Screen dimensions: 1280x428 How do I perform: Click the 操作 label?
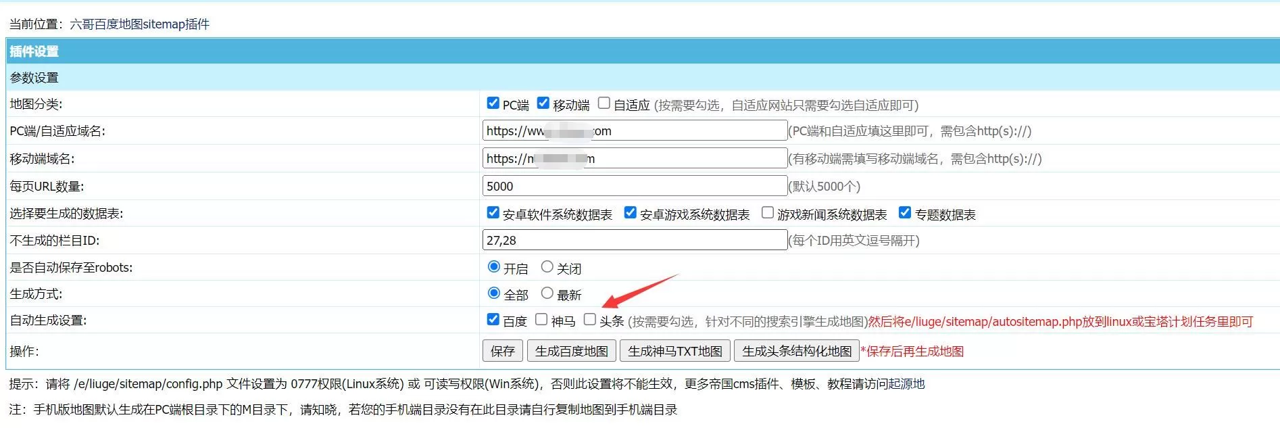coord(24,352)
